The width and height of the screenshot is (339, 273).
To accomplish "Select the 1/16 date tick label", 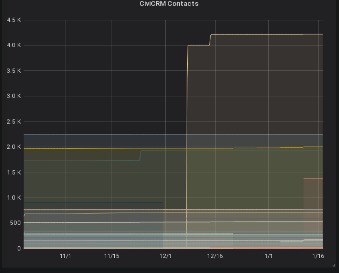I will (x=318, y=256).
